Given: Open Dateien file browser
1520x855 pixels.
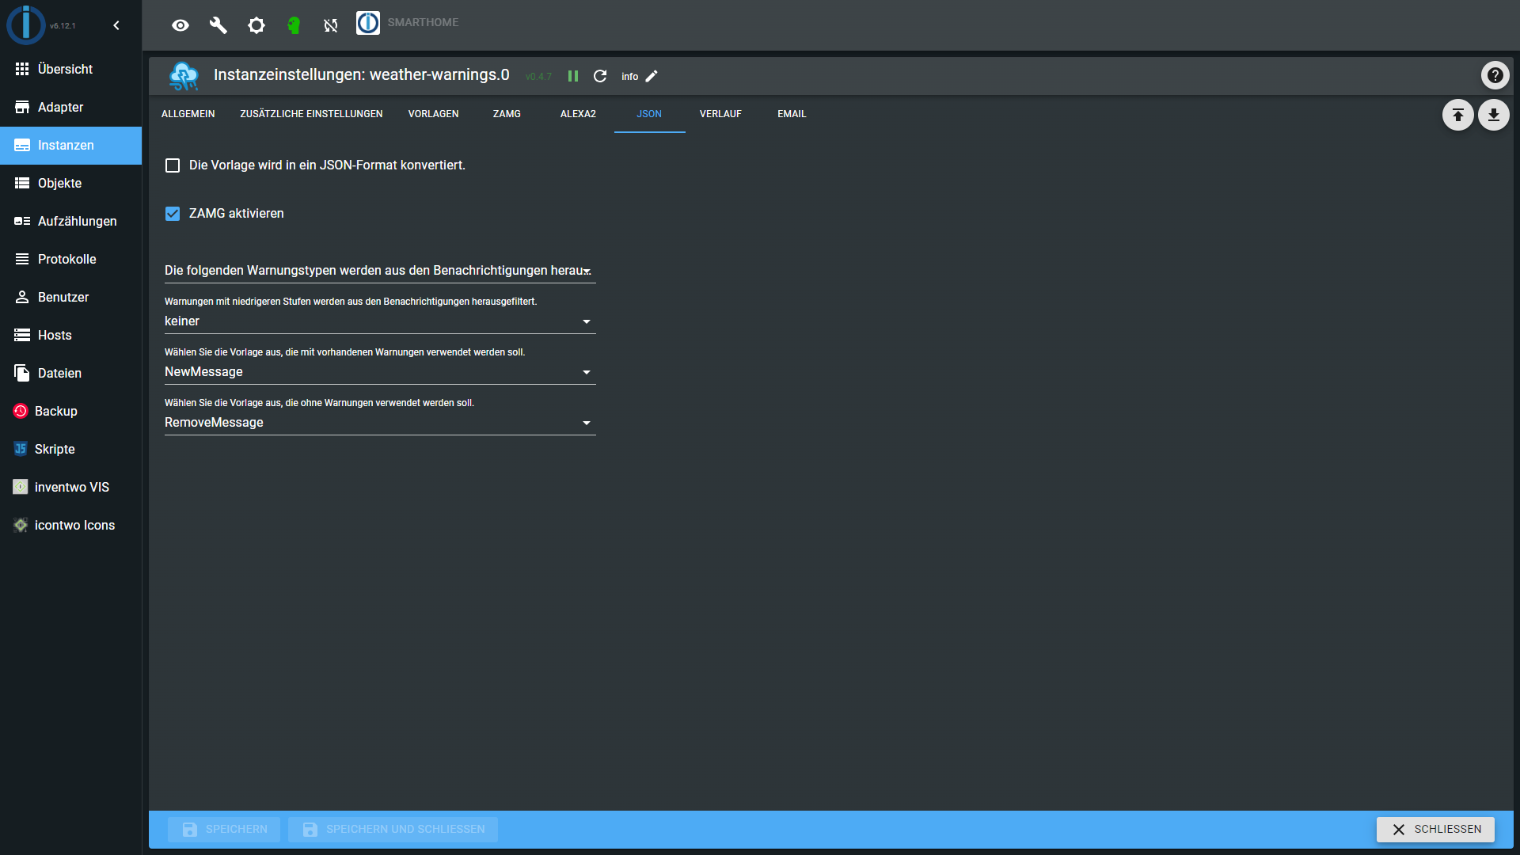Looking at the screenshot, I should coord(71,373).
